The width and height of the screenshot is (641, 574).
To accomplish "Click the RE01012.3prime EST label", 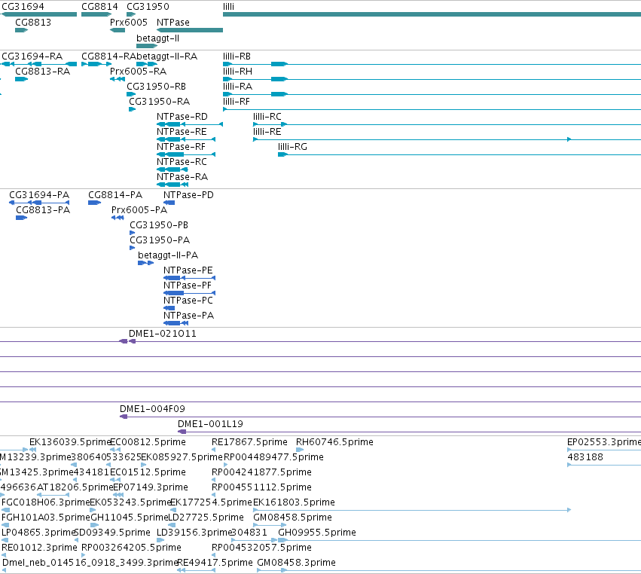I will [39, 547].
